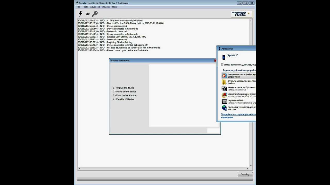Click log line 'Selected Sony C6603'
This screenshot has height=185, width=330.
[112, 37]
